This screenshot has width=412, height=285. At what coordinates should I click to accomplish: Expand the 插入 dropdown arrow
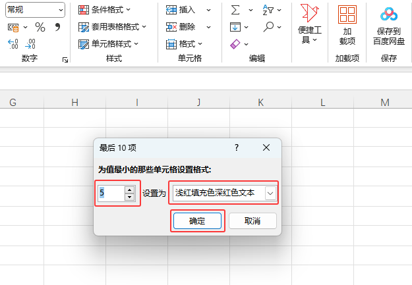point(208,10)
